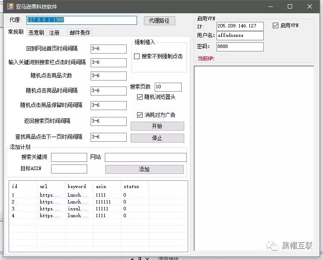Click the 搜索关键词 input field
Screen dimensions: 323x260
point(69,157)
